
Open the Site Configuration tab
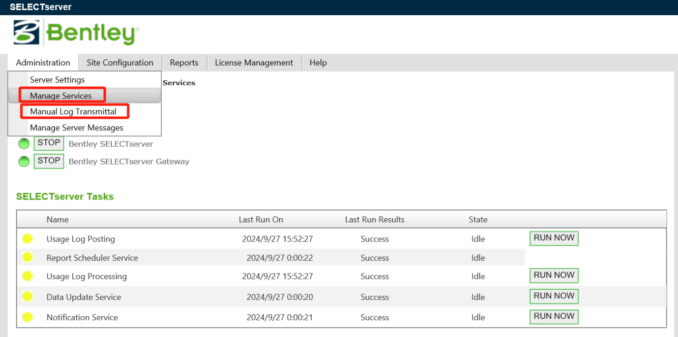120,62
